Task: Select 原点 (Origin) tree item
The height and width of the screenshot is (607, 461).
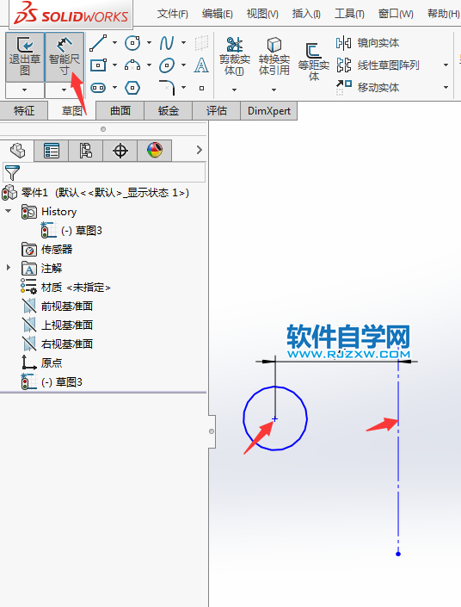Action: tap(42, 362)
